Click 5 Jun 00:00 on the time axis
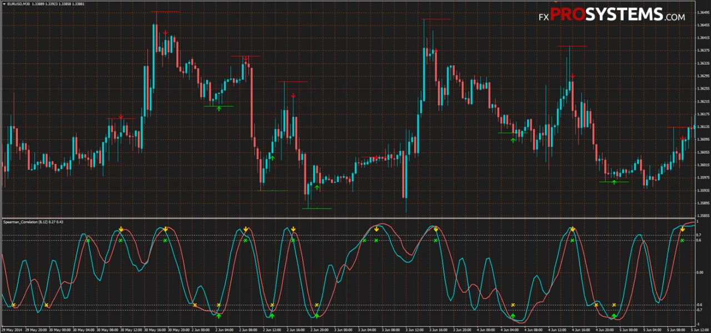711x333 pixels. tap(630, 330)
